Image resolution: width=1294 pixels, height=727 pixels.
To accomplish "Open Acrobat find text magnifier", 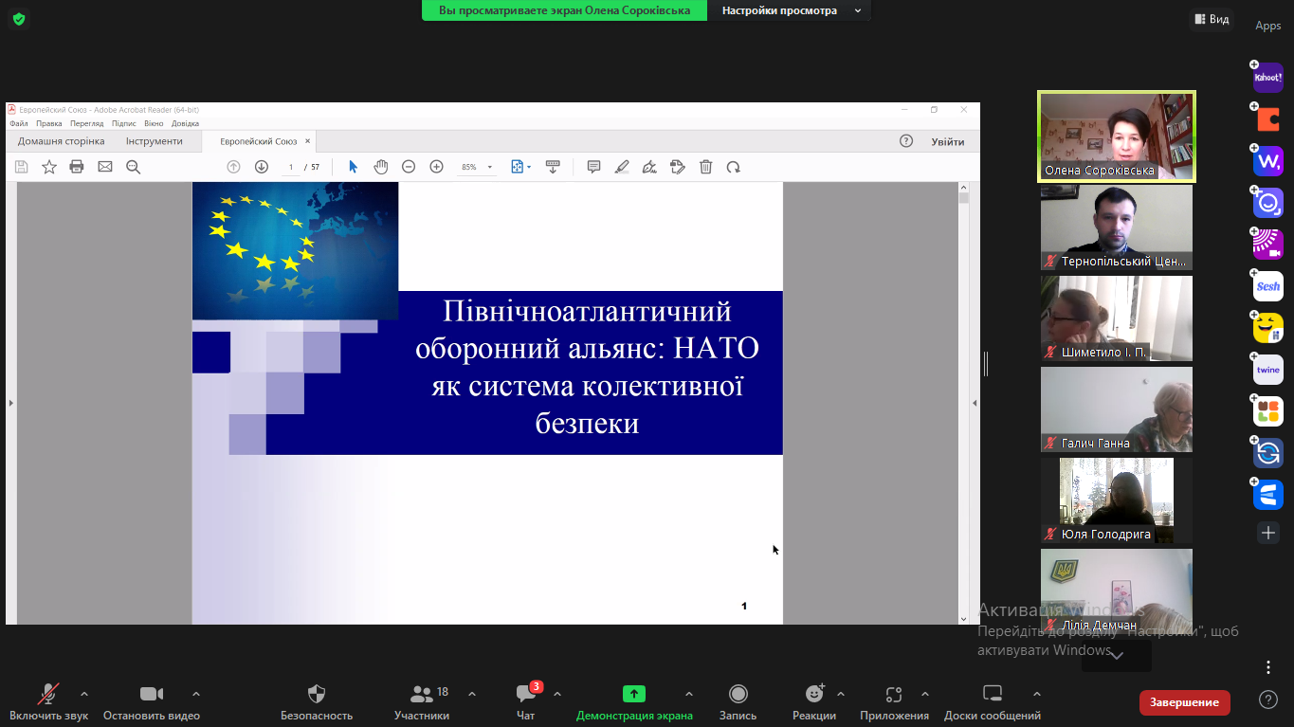I will point(134,167).
